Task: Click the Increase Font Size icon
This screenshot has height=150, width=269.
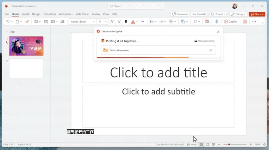Action: [x=112, y=22]
